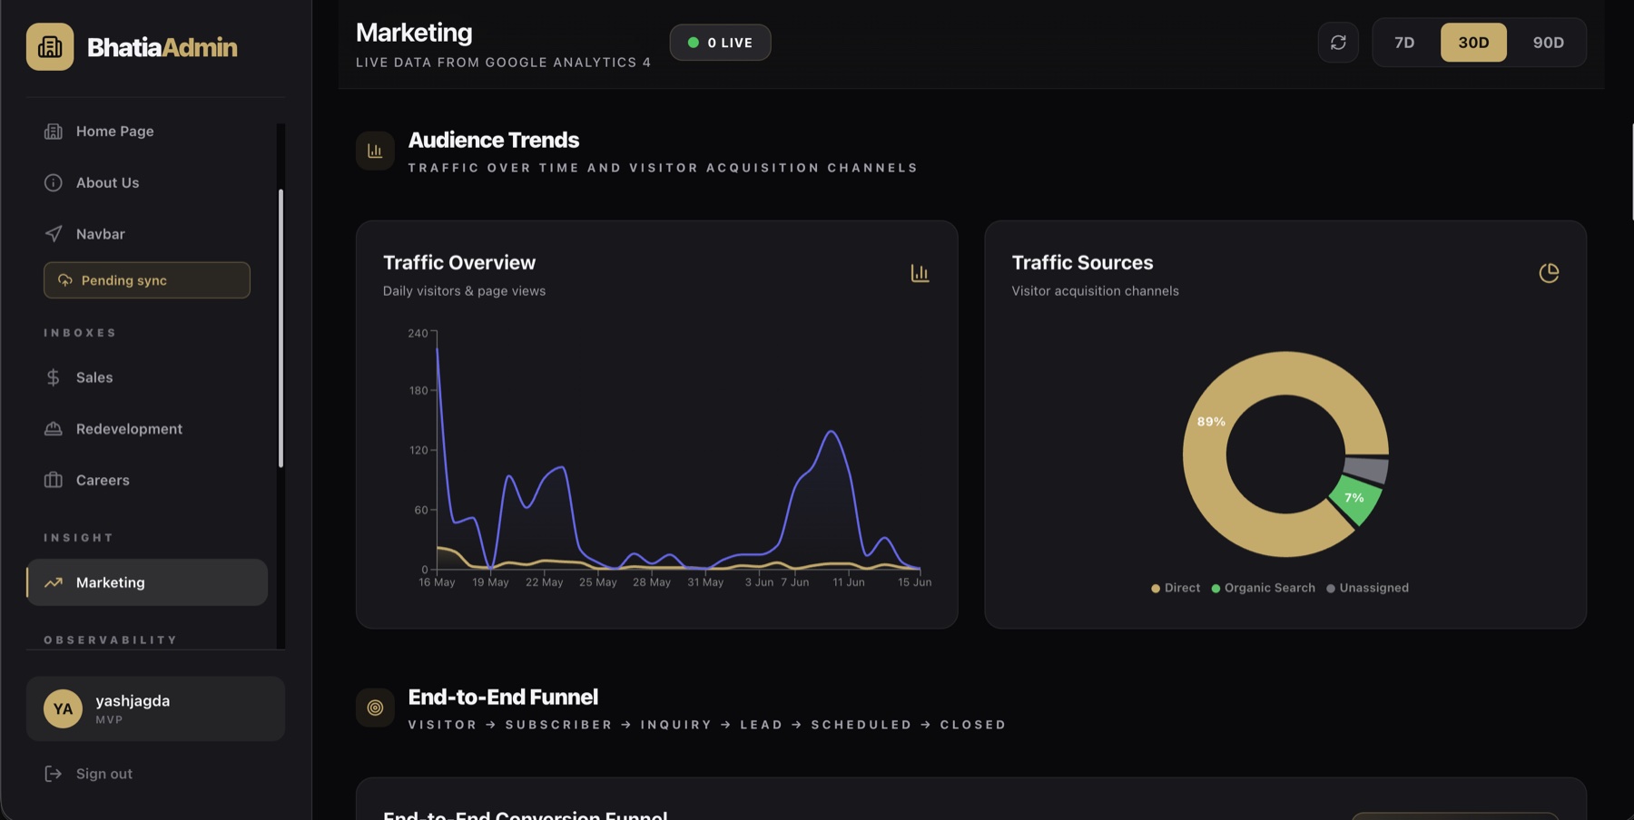Screen dimensions: 1634x820
Task: Click the 0 LIVE status badge
Action: (x=721, y=43)
